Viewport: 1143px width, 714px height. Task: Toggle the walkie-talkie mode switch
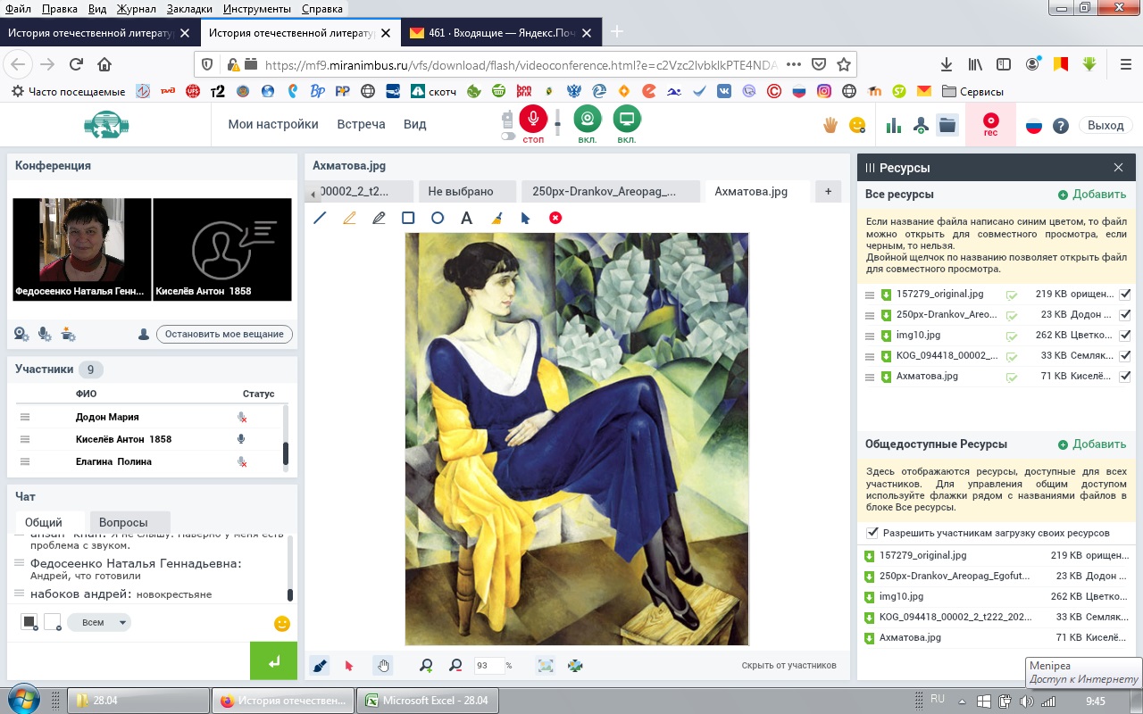coord(508,137)
